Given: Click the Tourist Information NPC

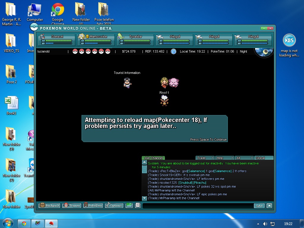Looking at the screenshot, I should (x=127, y=83).
